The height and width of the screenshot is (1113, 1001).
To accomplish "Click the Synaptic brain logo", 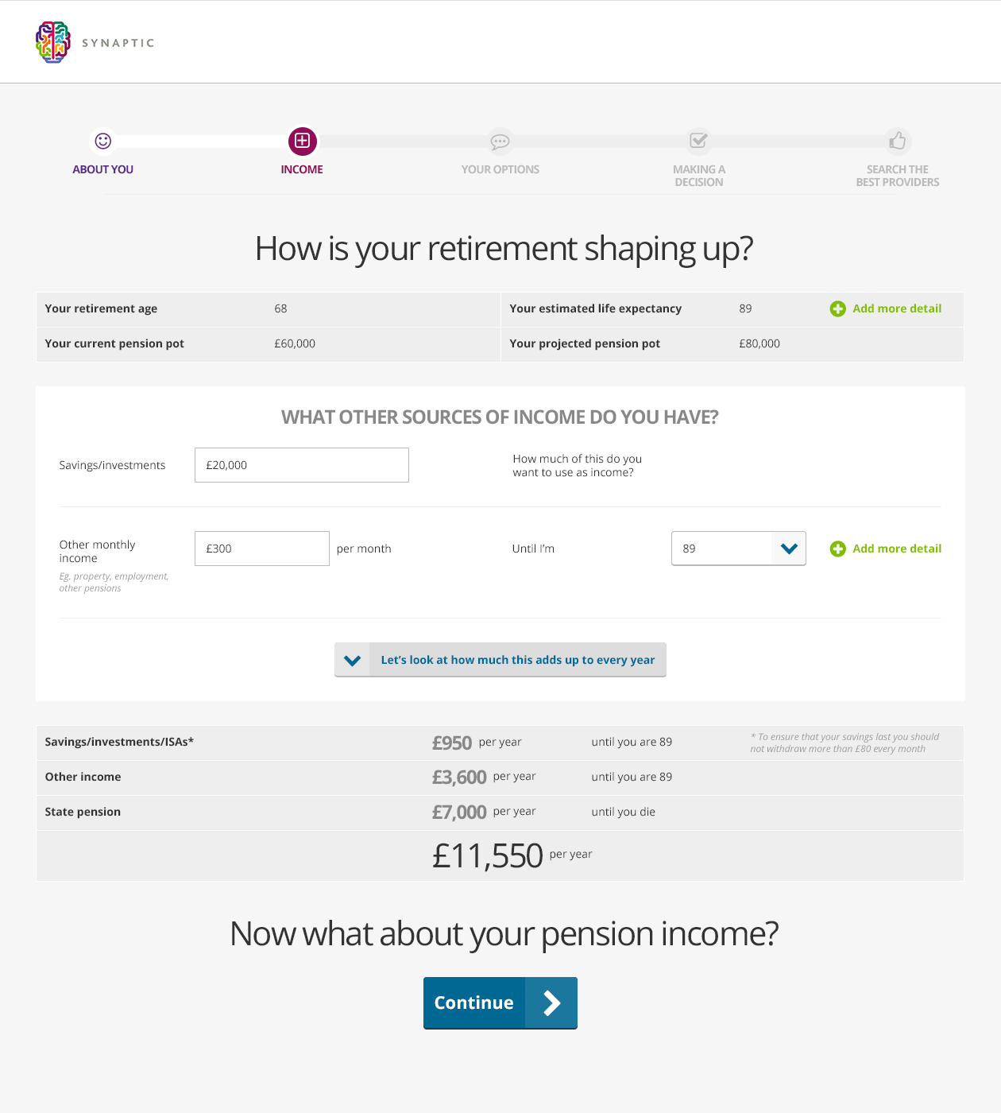I will (53, 42).
